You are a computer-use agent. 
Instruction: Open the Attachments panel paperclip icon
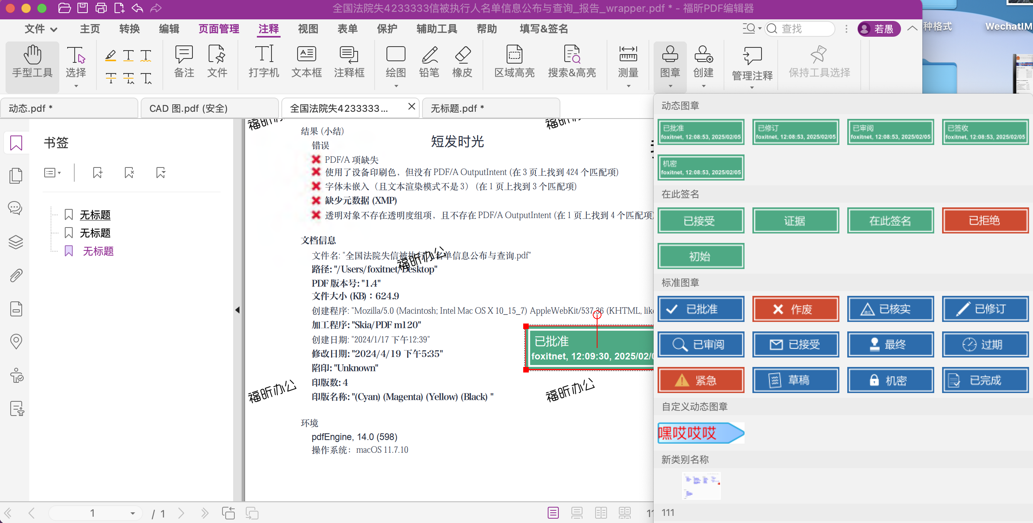(16, 276)
